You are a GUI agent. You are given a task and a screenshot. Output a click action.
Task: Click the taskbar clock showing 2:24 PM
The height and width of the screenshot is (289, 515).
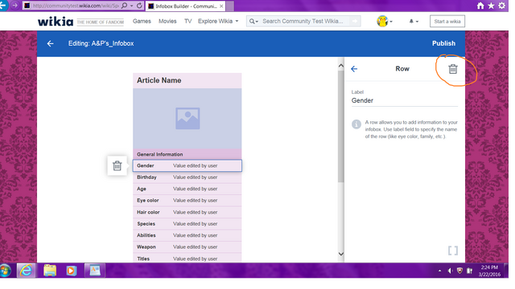[x=489, y=271]
